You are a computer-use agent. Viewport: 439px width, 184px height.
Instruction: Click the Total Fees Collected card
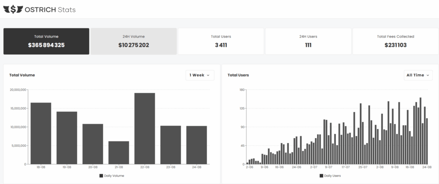(x=396, y=41)
